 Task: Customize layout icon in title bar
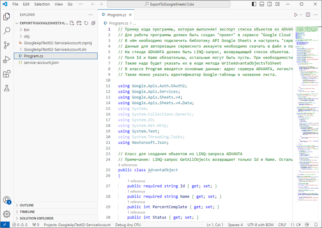(277, 4)
